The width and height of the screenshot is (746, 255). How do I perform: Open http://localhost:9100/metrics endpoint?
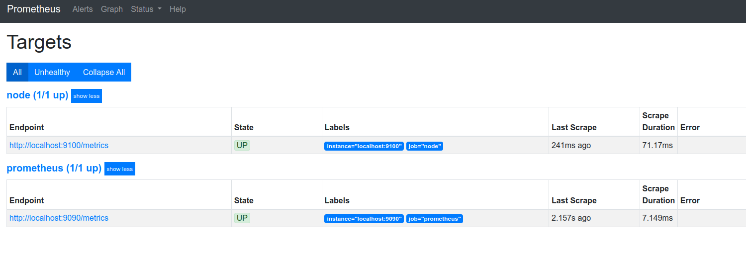pos(59,145)
